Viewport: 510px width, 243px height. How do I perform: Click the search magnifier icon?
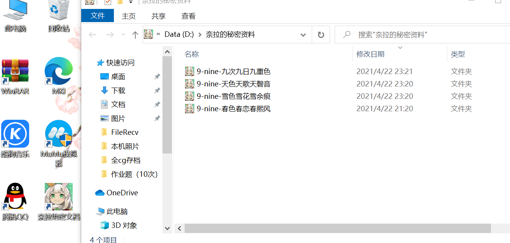click(347, 35)
